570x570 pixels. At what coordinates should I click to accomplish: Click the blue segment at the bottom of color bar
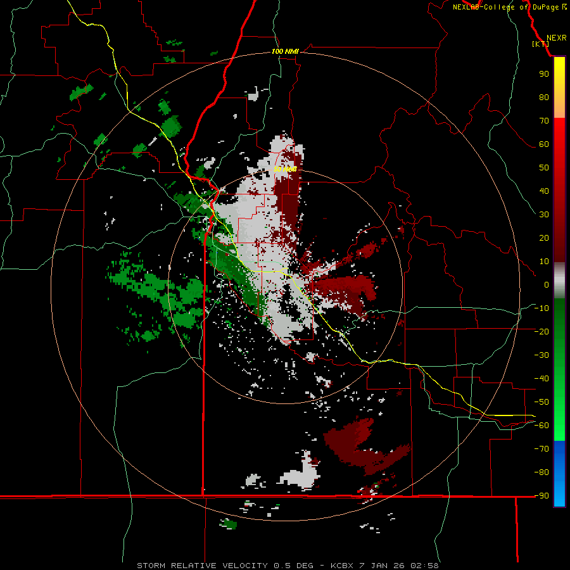point(559,474)
